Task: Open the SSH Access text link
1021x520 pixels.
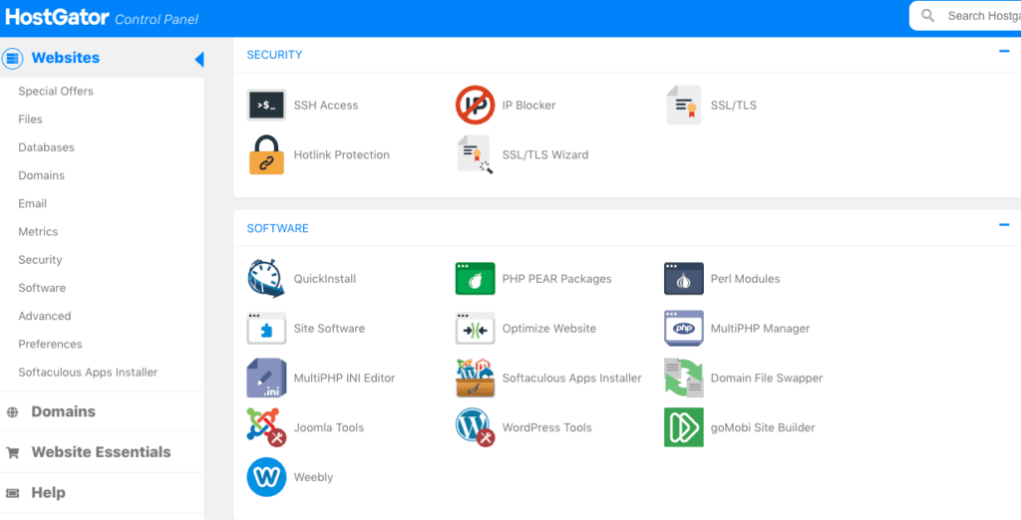Action: [x=326, y=106]
